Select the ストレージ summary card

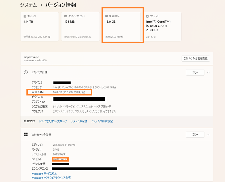[x=39, y=27]
